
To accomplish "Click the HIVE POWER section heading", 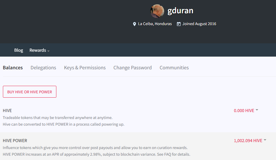I will [x=15, y=140].
